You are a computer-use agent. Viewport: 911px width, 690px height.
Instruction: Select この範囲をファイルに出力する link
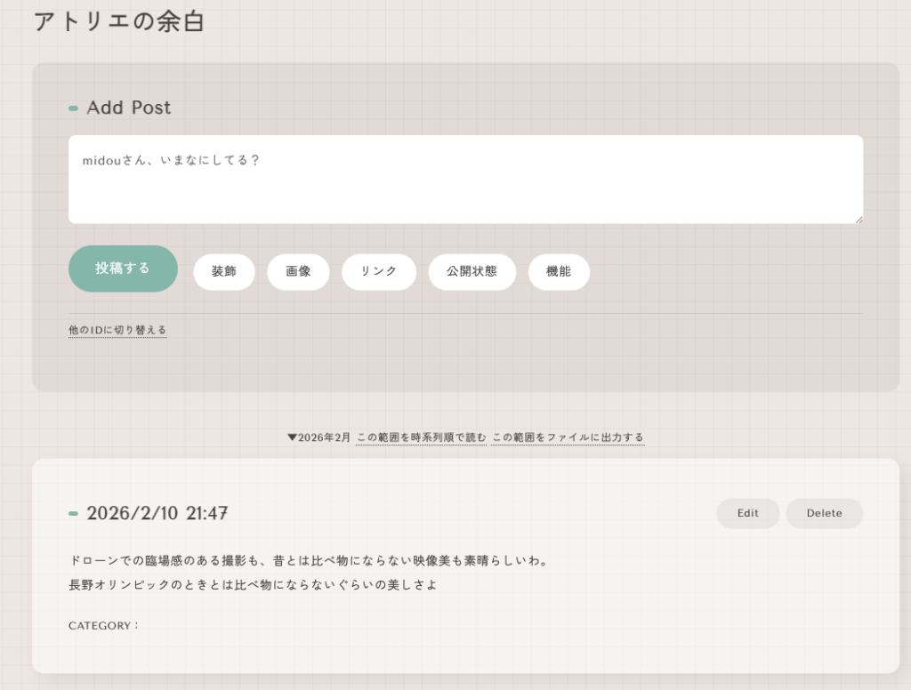568,437
